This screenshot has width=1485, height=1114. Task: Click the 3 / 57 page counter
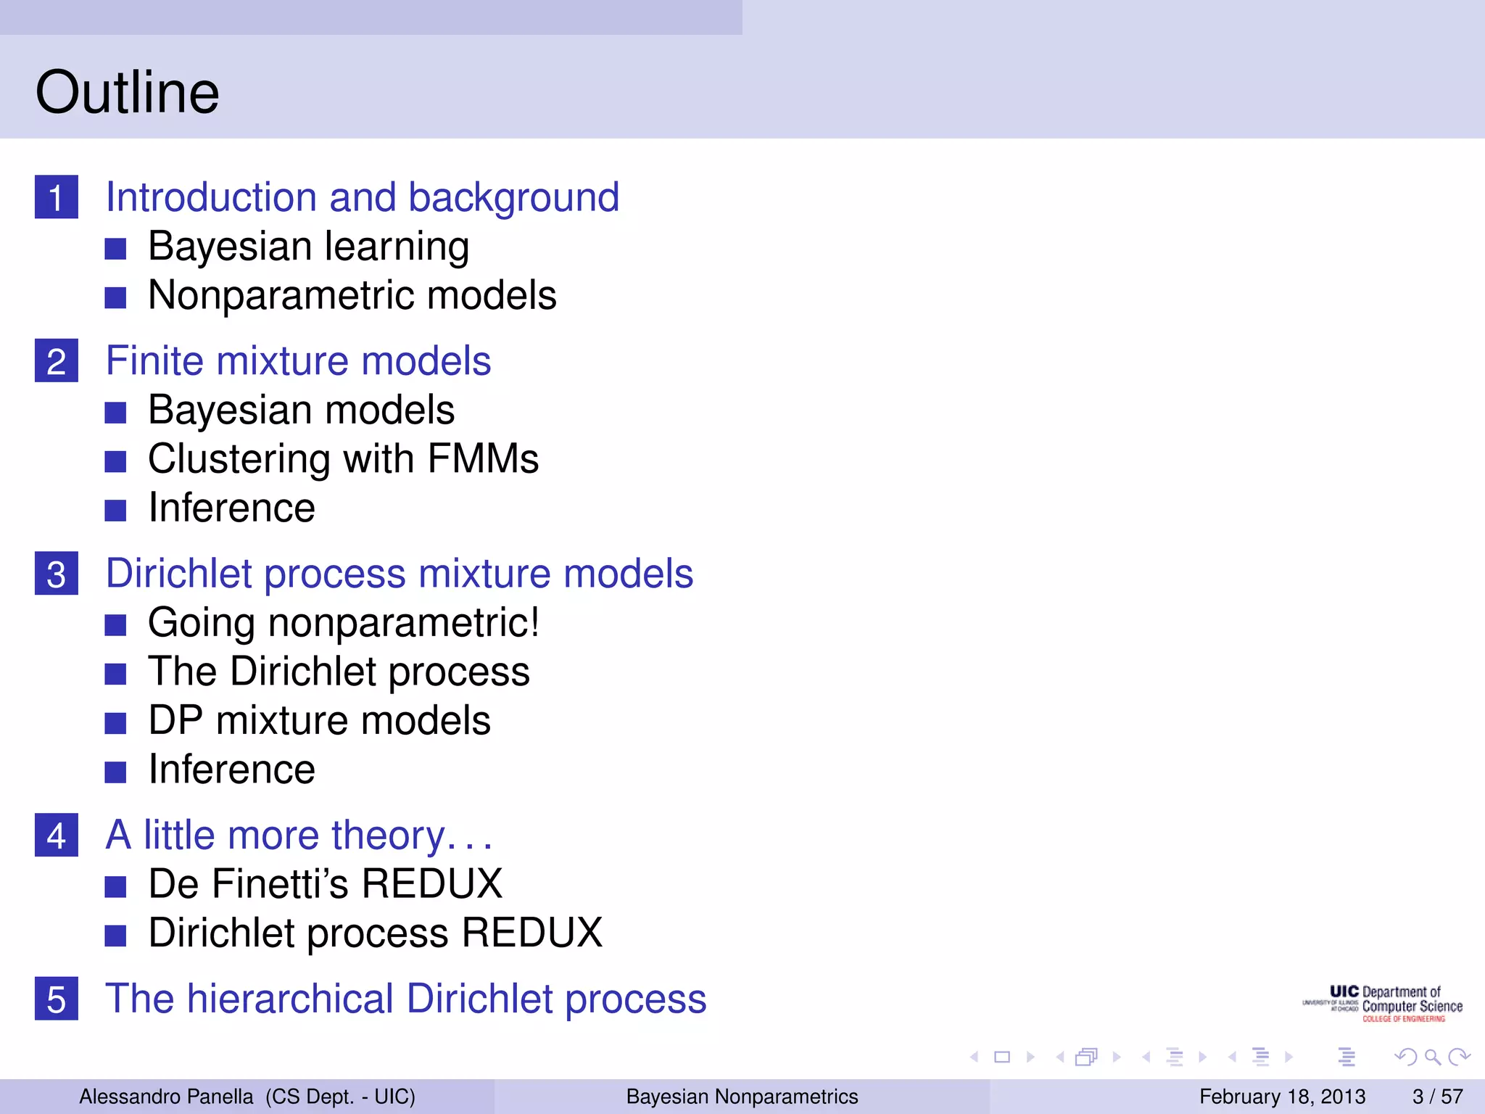1438,1097
